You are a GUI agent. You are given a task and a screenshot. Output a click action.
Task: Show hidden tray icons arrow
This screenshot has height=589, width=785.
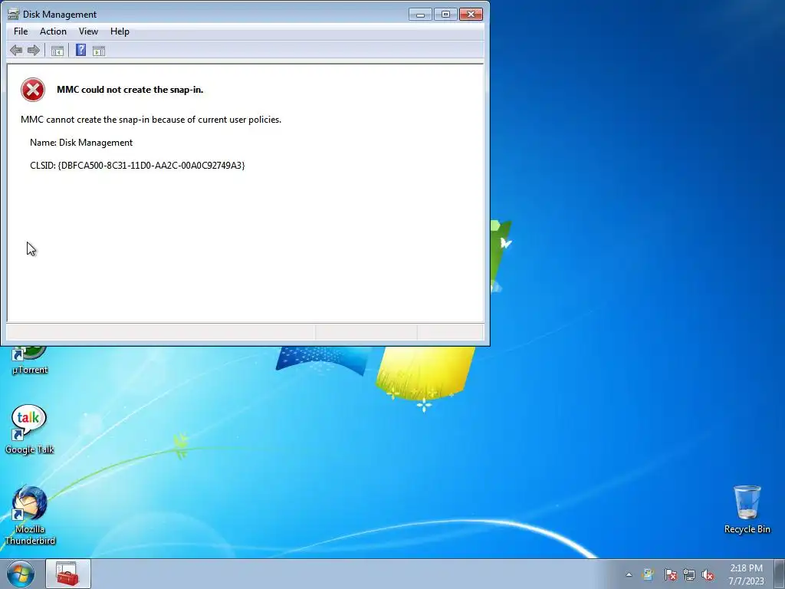coord(629,574)
